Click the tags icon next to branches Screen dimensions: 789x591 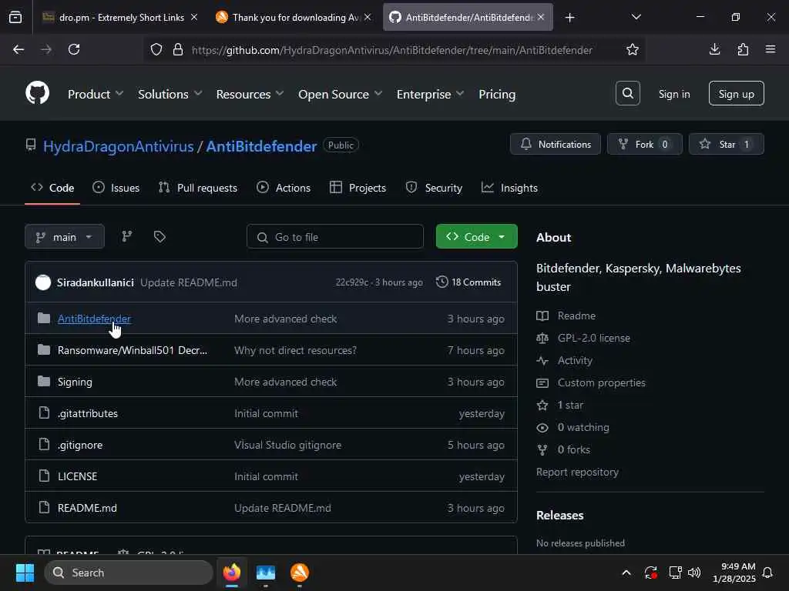click(159, 236)
